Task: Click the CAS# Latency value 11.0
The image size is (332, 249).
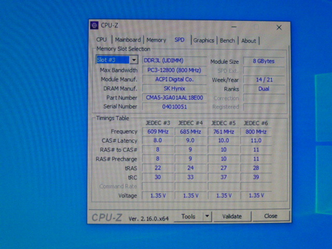Action: click(x=256, y=141)
